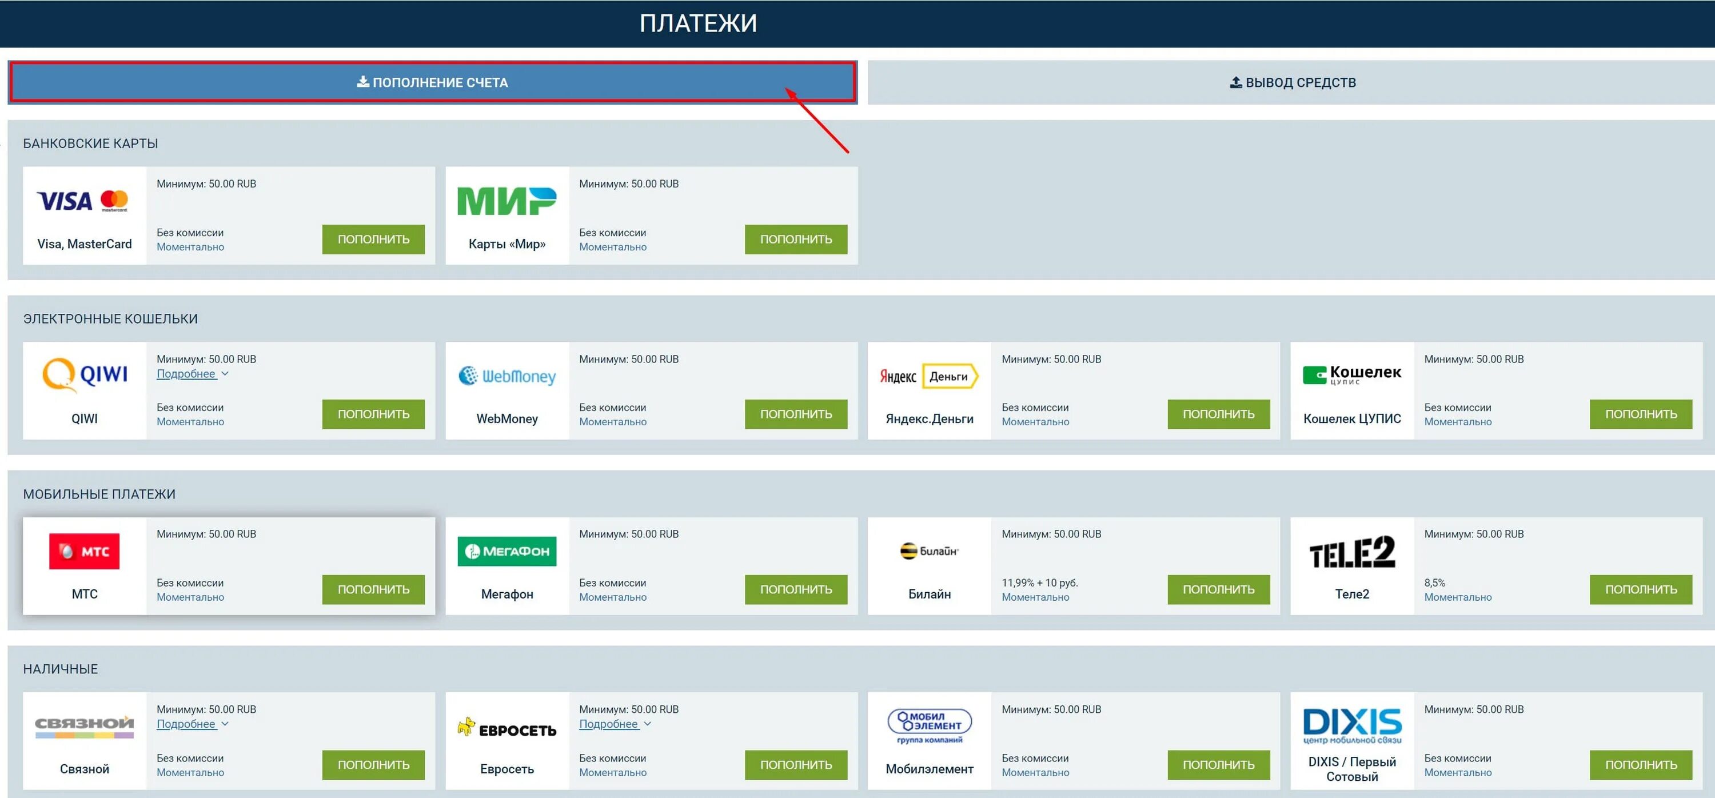Click Пополнить for Теле2
Viewport: 1715px width, 798px height.
click(x=1641, y=590)
